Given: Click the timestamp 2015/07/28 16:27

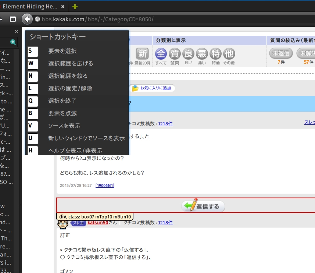Looking at the screenshot, I should (76, 185).
